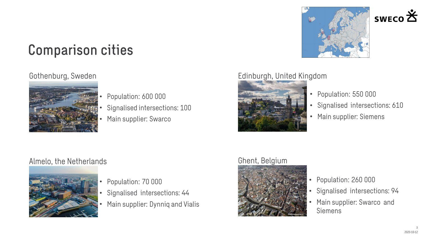The width and height of the screenshot is (427, 240).
Task: Click 'Population: 600 000' bullet text
Action: 136,97
